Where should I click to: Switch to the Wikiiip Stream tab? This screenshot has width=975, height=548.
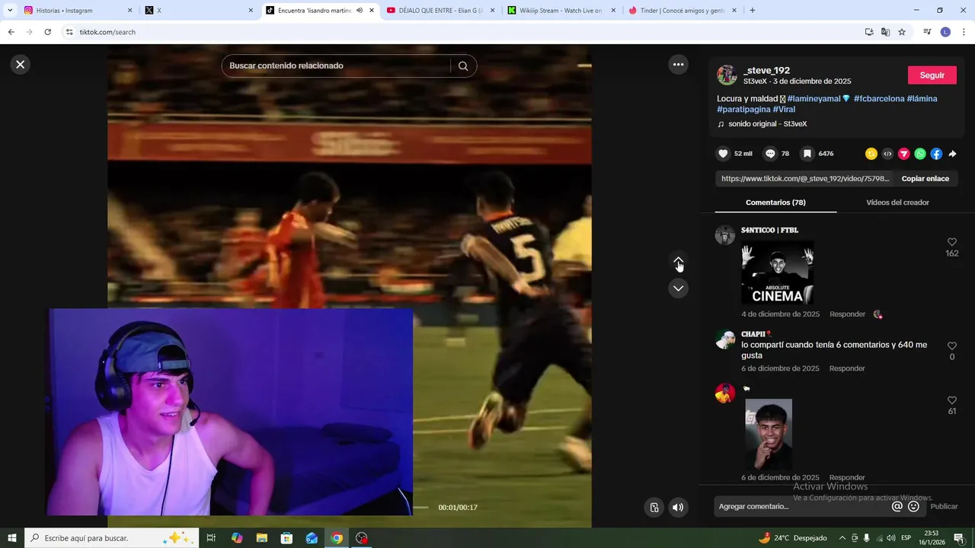pos(562,11)
